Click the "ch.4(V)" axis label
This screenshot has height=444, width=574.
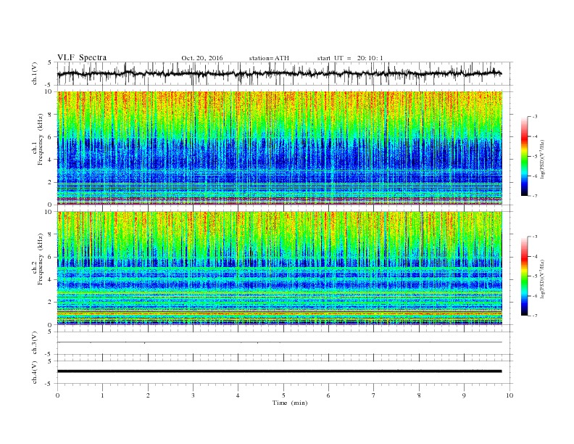(35, 372)
